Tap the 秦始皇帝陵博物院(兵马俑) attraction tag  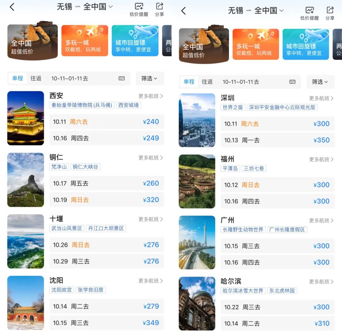82,105
